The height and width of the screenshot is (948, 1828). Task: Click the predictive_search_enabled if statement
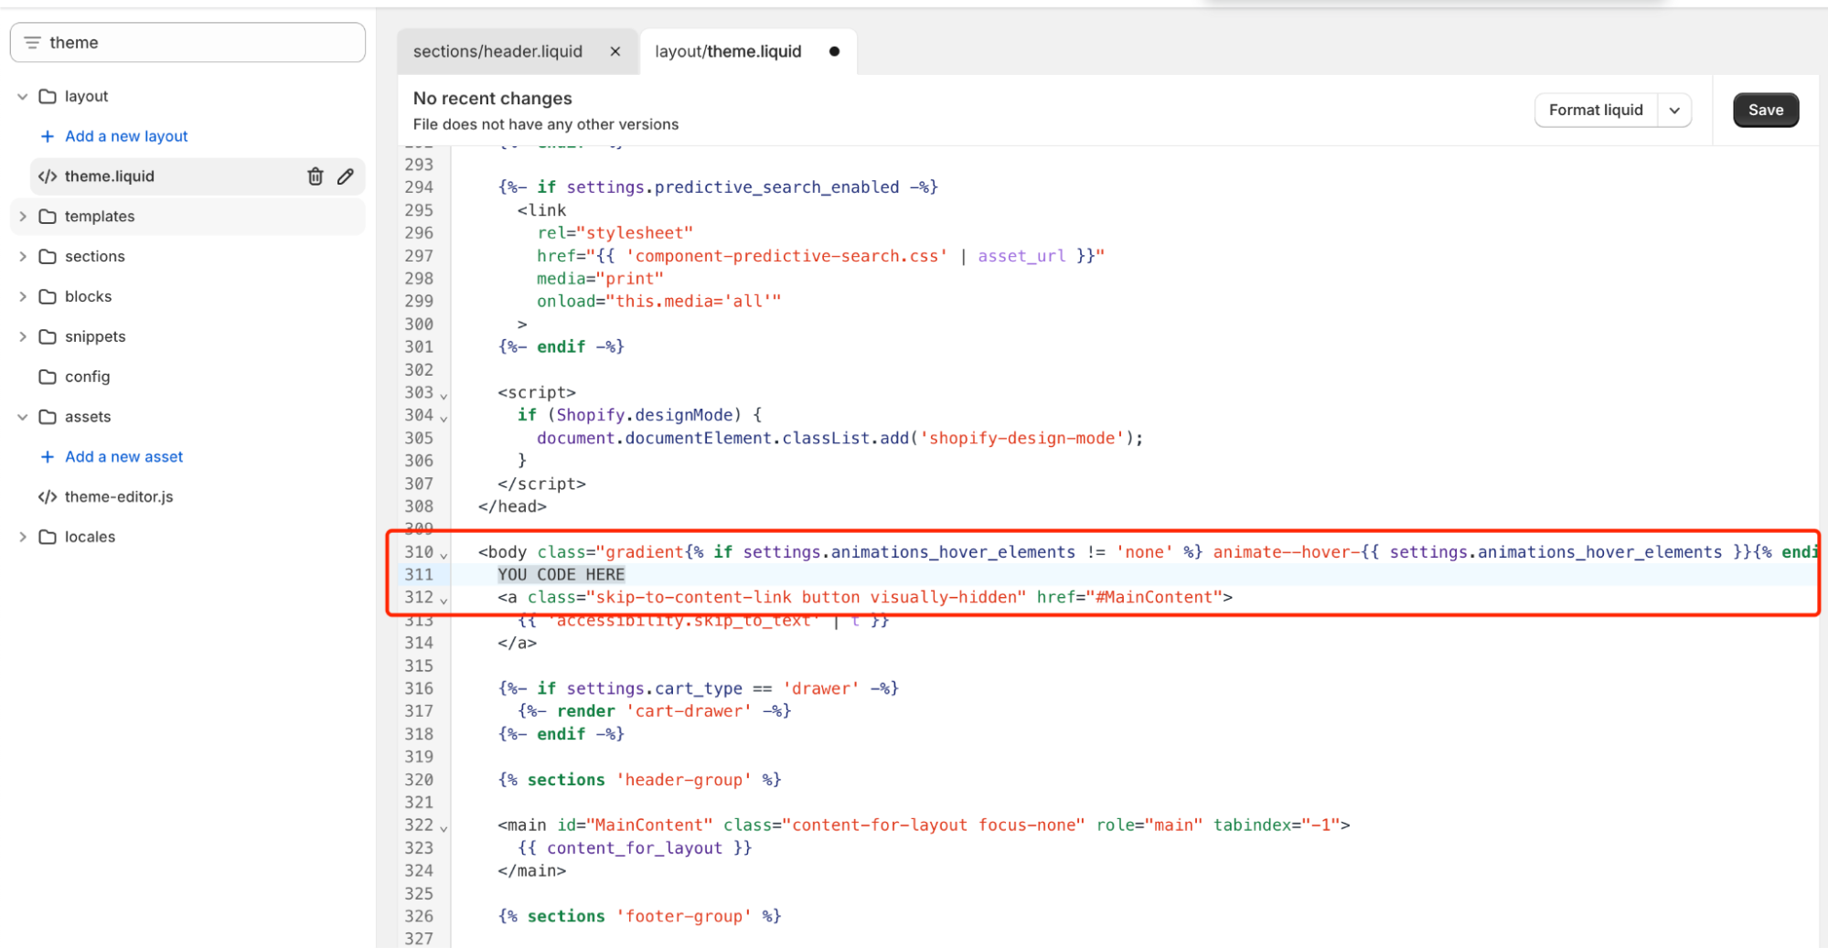(x=718, y=187)
